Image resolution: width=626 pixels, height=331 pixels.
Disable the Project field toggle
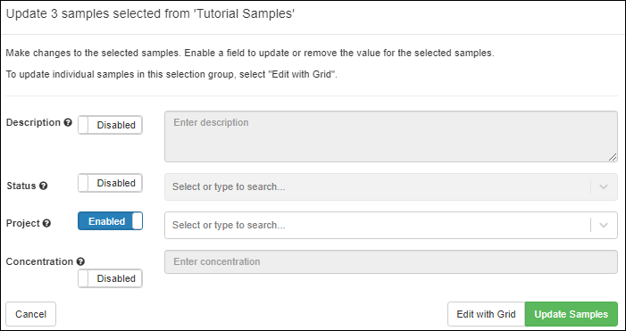pyautogui.click(x=110, y=221)
